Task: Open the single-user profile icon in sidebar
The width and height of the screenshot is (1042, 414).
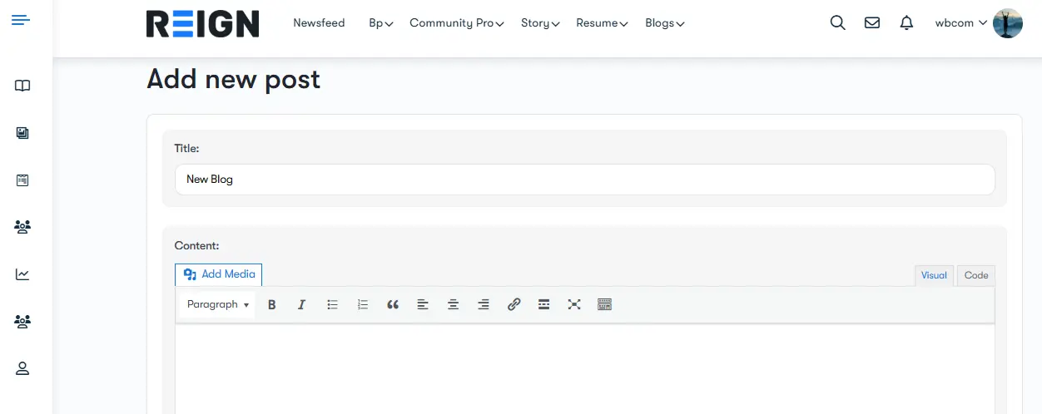Action: [22, 368]
